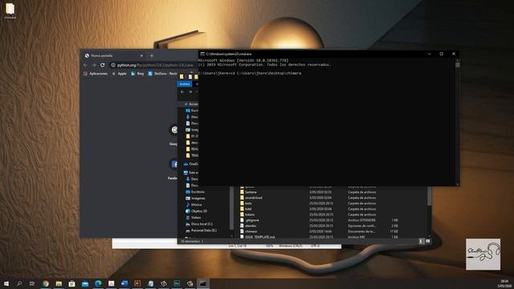
Task: Close the Nueva pestaña tab in Chrome
Action: coord(141,55)
